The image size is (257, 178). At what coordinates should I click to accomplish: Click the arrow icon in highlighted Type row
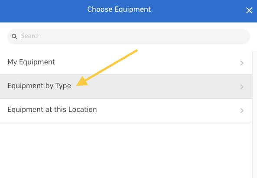242,87
